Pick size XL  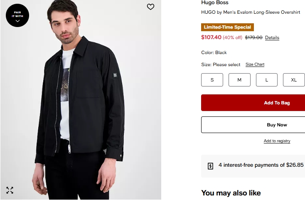tap(294, 80)
